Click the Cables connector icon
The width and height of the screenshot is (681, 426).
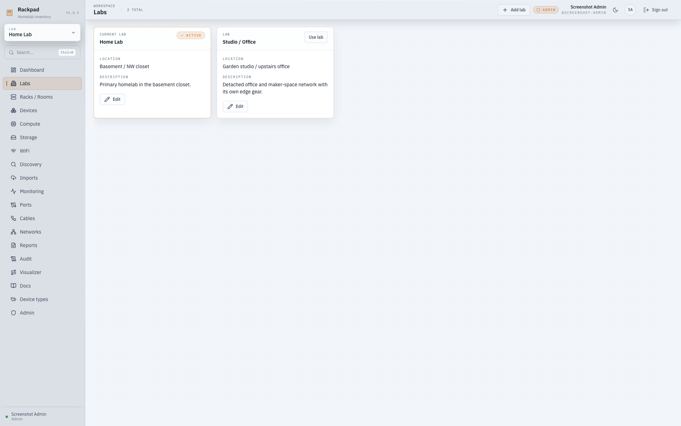pyautogui.click(x=13, y=218)
